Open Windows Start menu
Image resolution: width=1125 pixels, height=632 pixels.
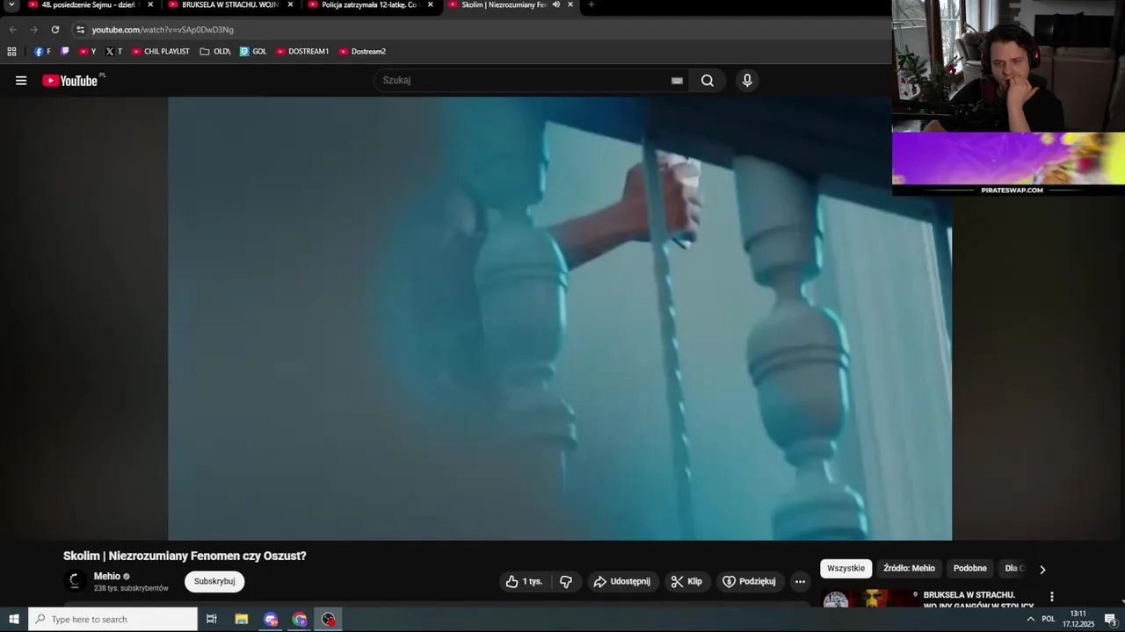coord(14,620)
